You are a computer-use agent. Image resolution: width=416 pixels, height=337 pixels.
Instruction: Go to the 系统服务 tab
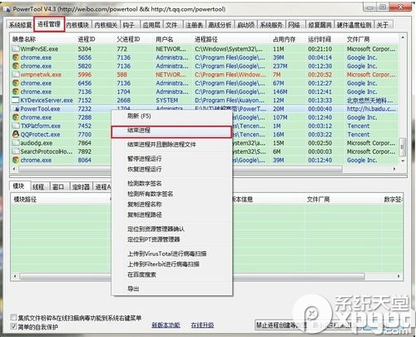[271, 25]
